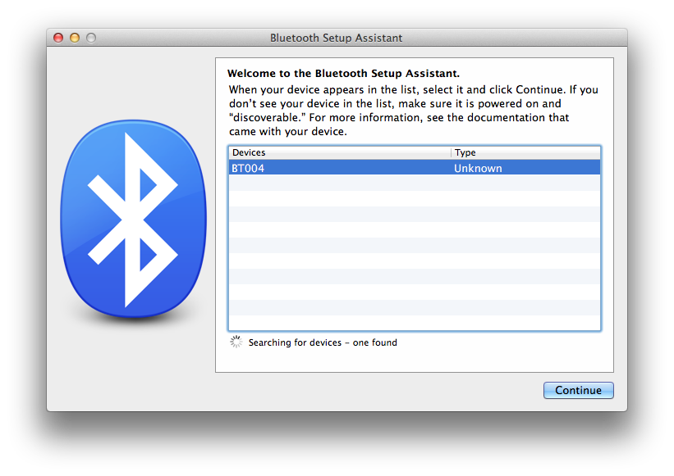Click the second empty row below BT004
Viewport: 674px width, 476px height.
pos(414,199)
